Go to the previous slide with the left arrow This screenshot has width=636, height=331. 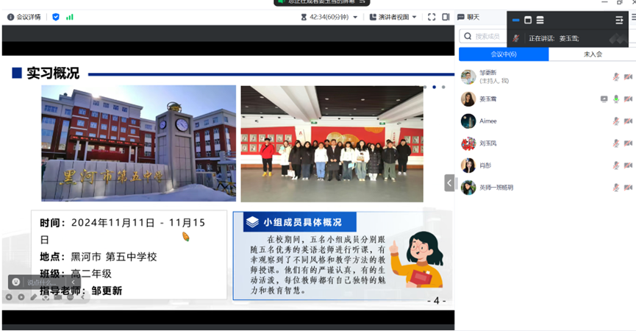coord(9,297)
